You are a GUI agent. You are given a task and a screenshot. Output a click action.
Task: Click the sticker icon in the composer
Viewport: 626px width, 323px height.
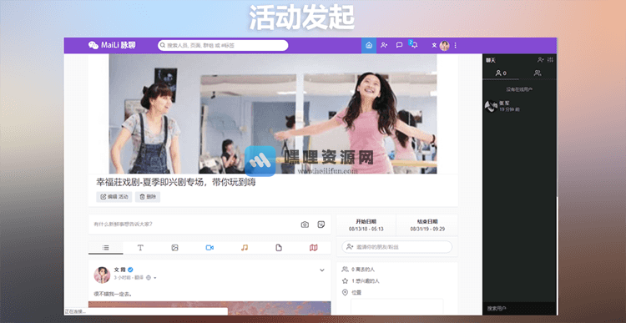(321, 225)
